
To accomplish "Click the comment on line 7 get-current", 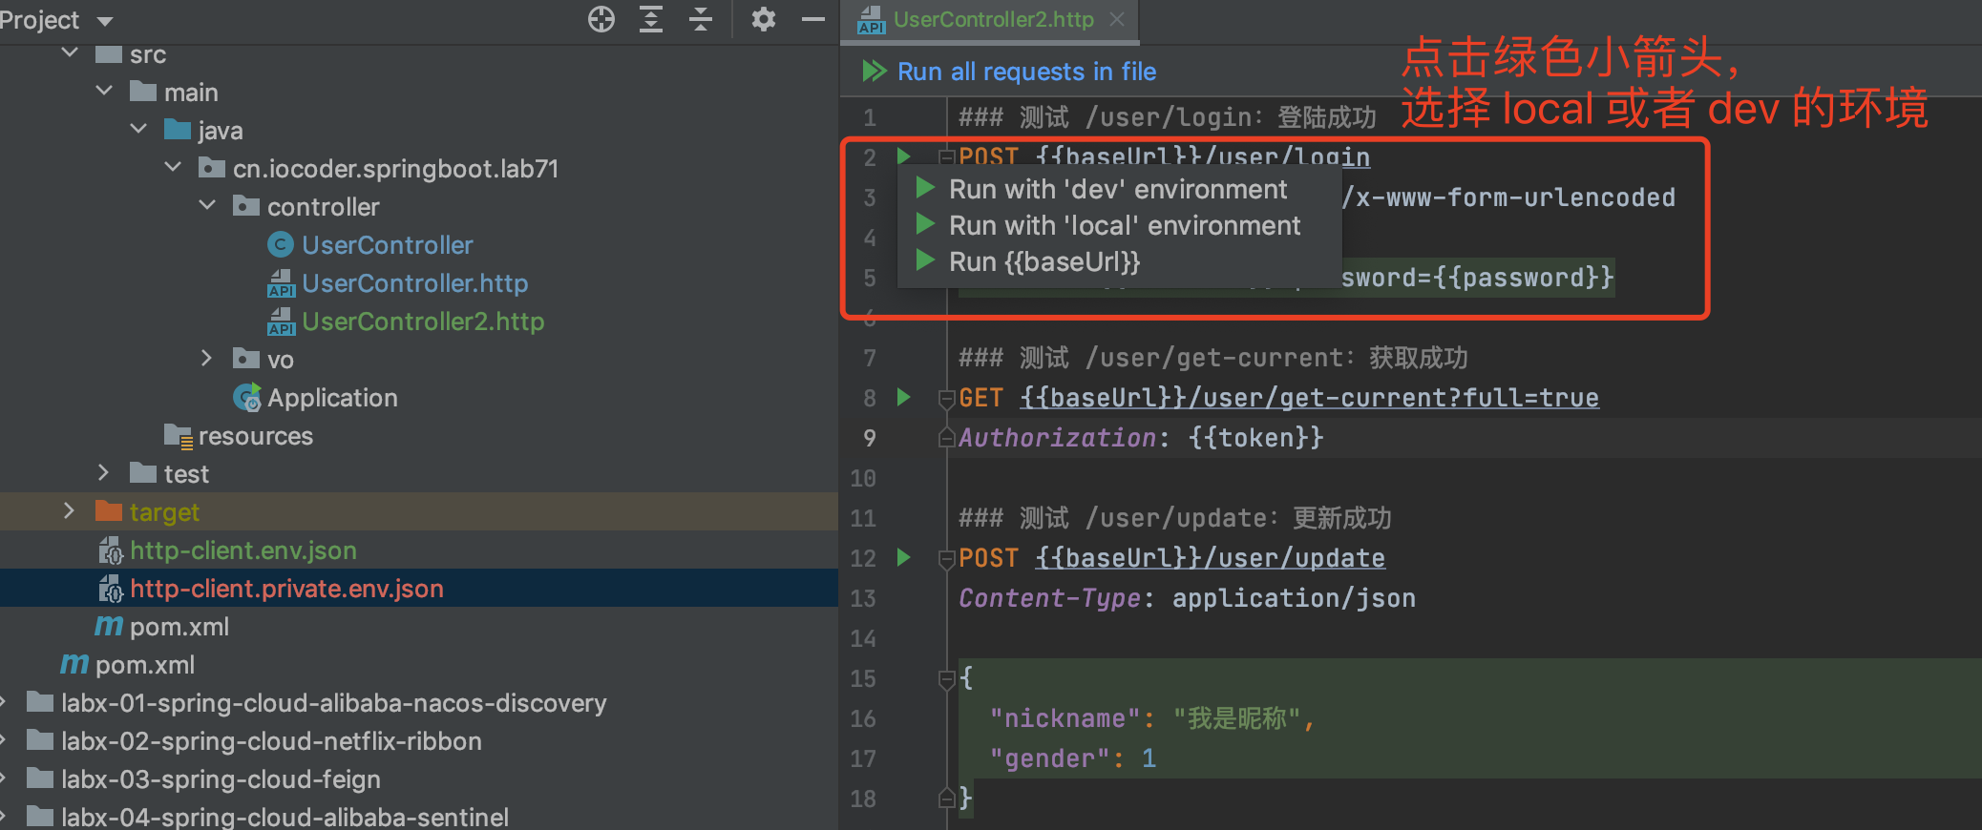I will tap(1212, 358).
